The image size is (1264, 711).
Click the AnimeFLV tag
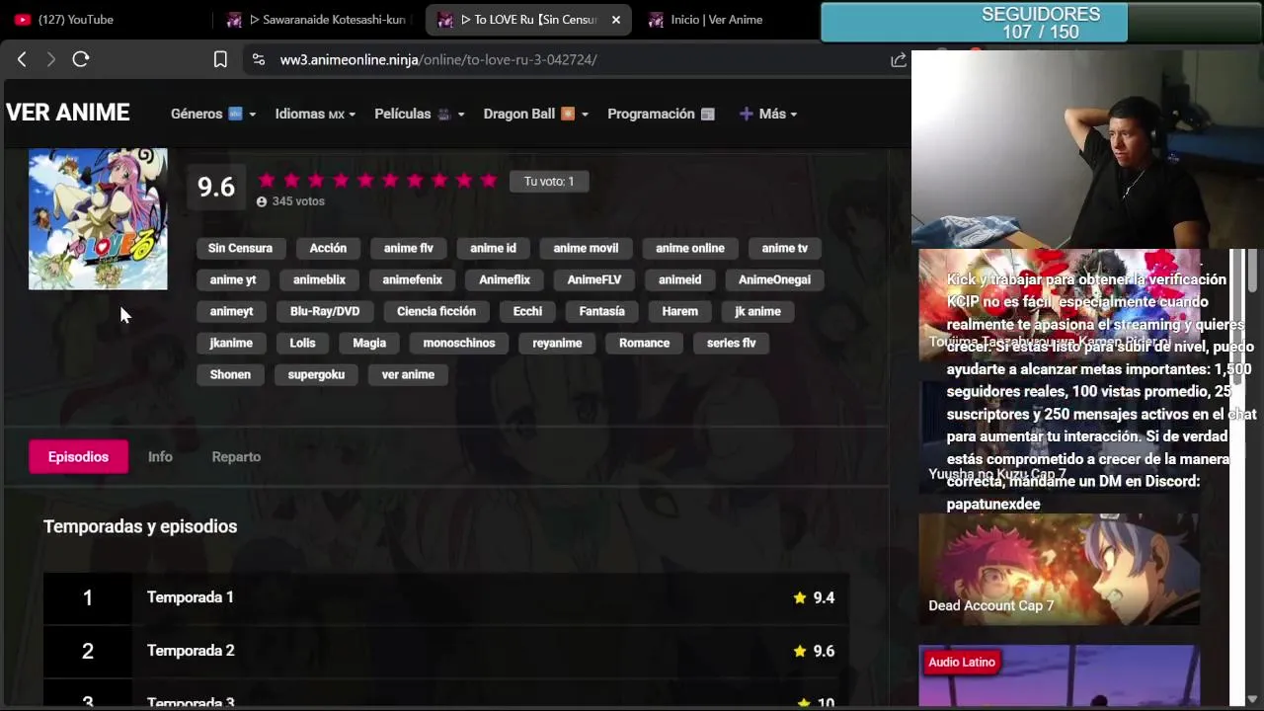click(594, 279)
